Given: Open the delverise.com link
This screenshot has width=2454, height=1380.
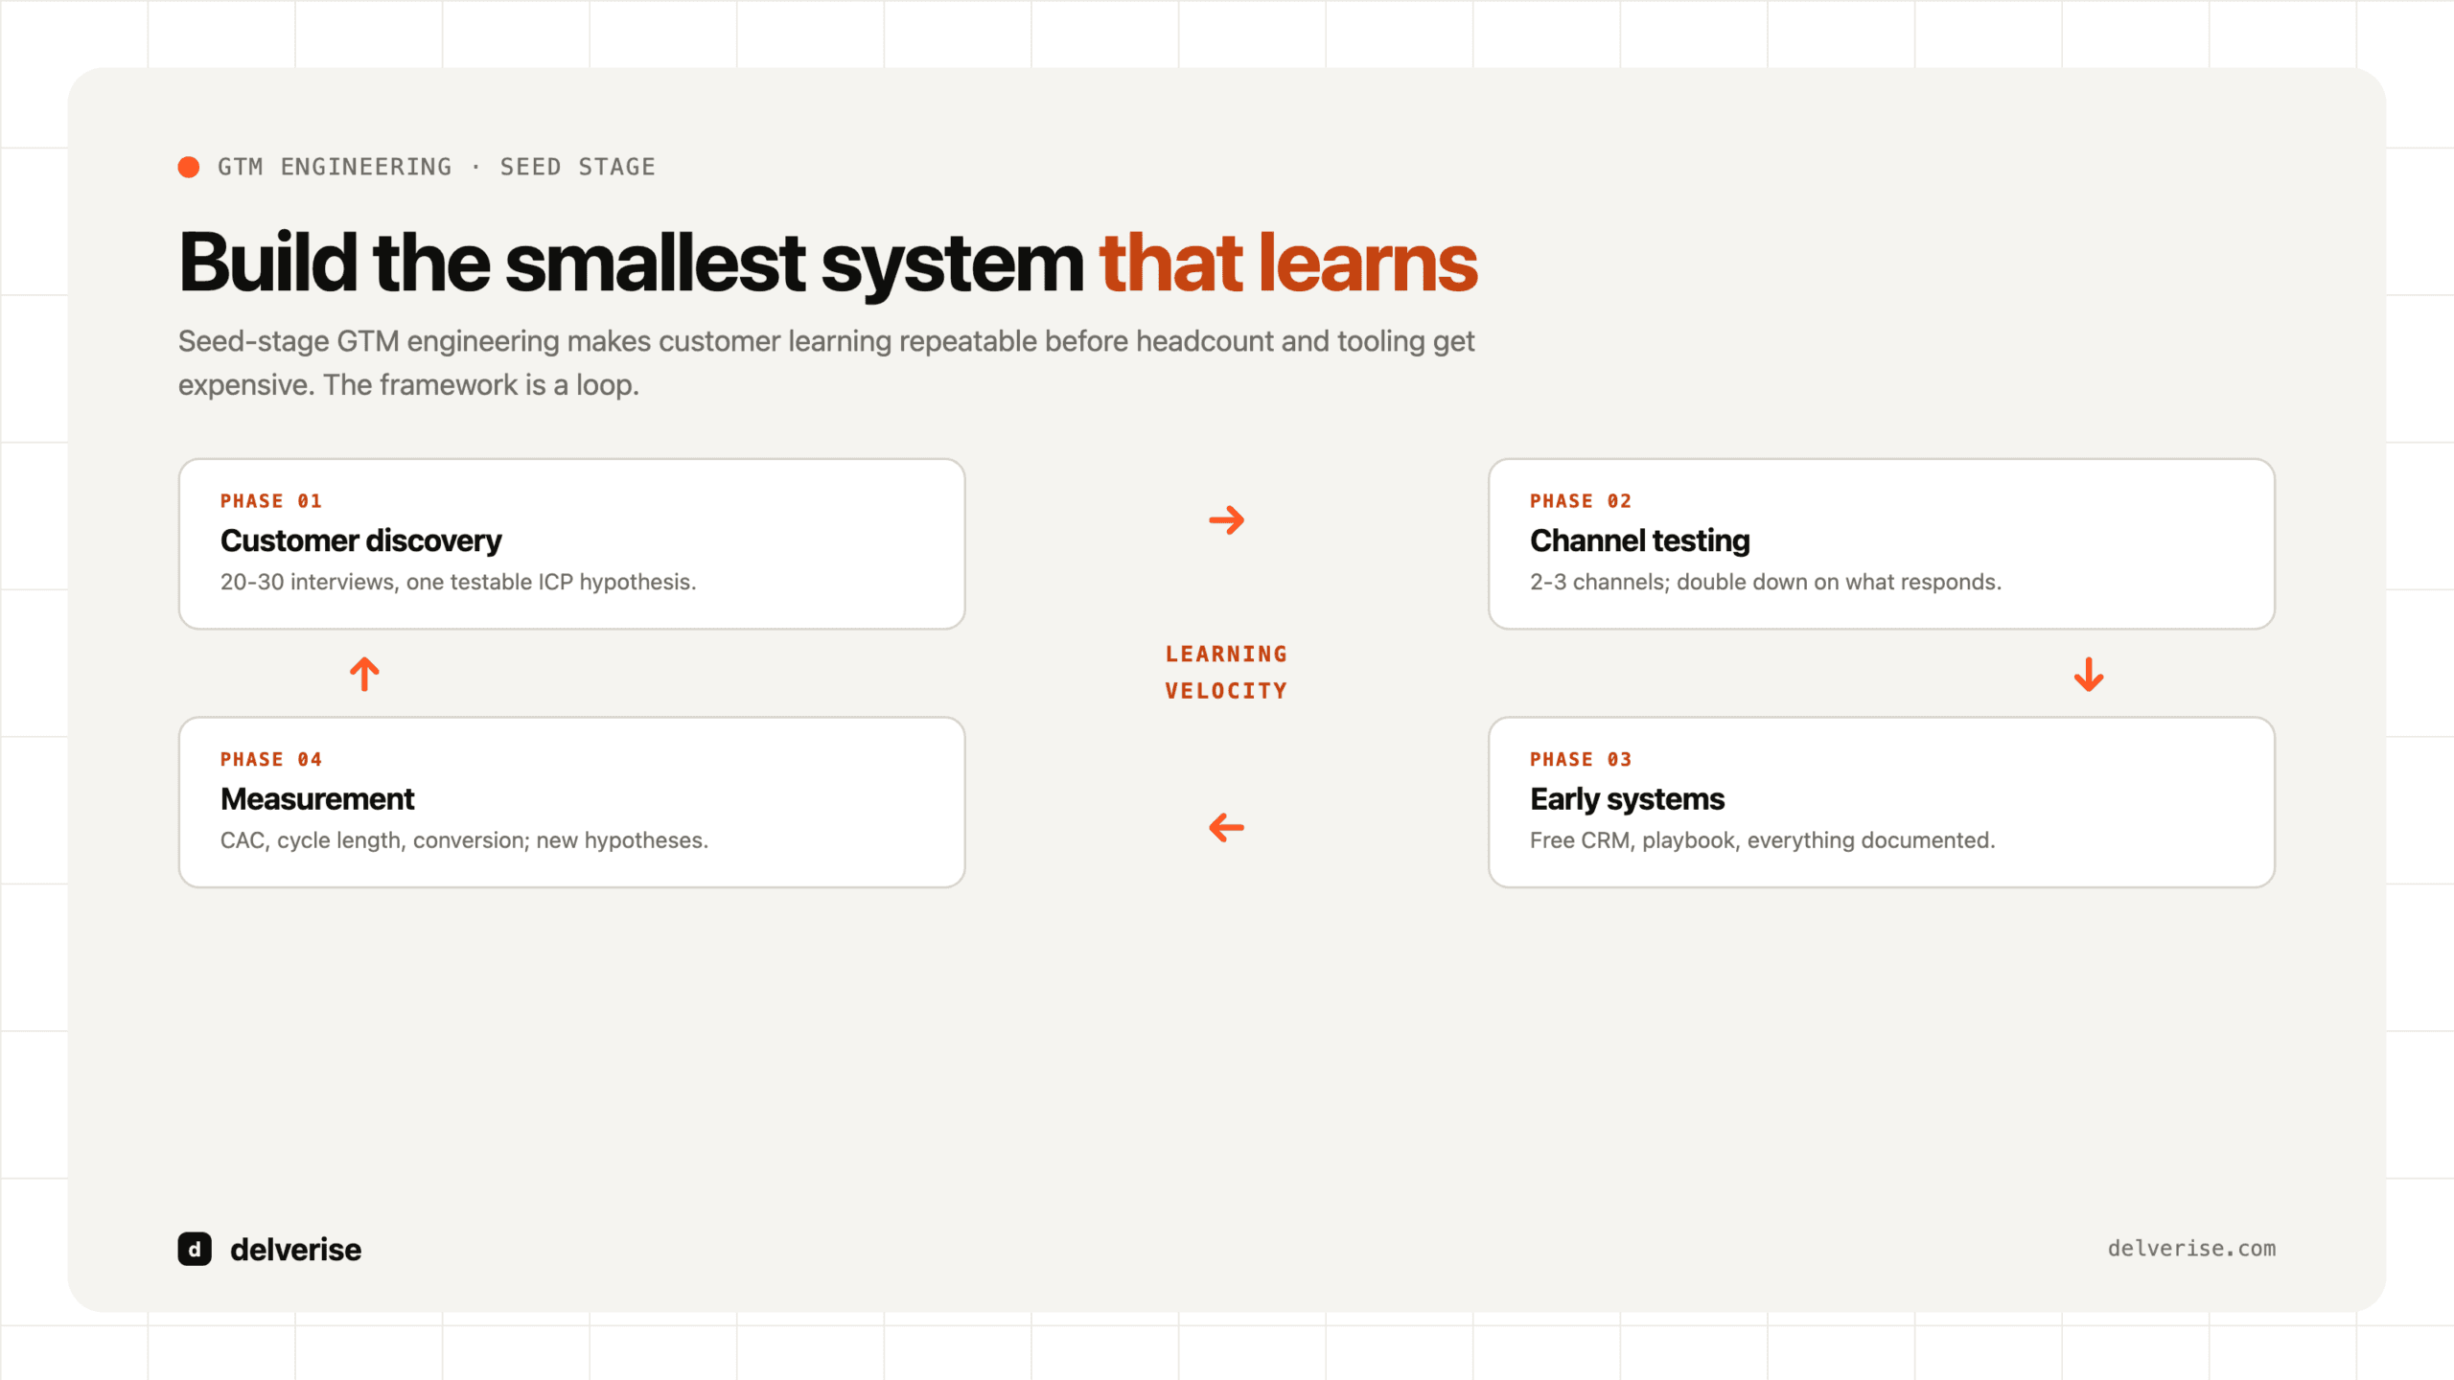Looking at the screenshot, I should pos(2191,1248).
